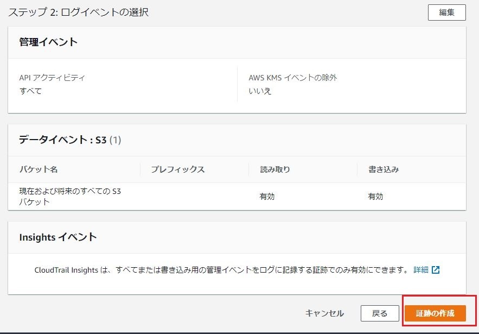Image resolution: width=479 pixels, height=334 pixels.
Task: Click the すべて value under API アクティビティ
Action: point(30,91)
